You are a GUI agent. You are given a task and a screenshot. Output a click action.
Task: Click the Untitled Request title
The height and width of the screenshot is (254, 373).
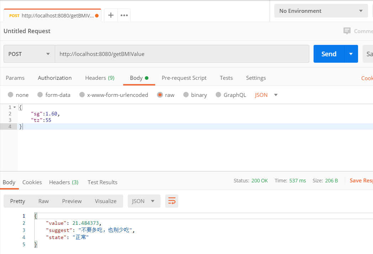point(27,31)
